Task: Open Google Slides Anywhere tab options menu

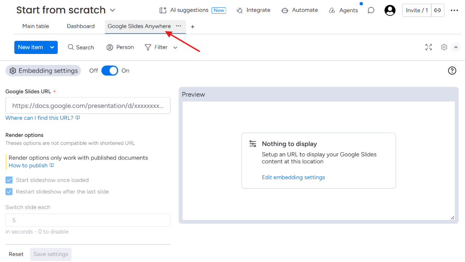Action: click(179, 26)
